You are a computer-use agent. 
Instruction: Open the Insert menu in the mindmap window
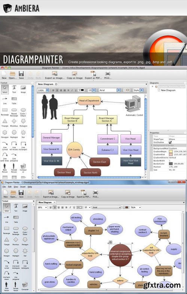point(23,187)
